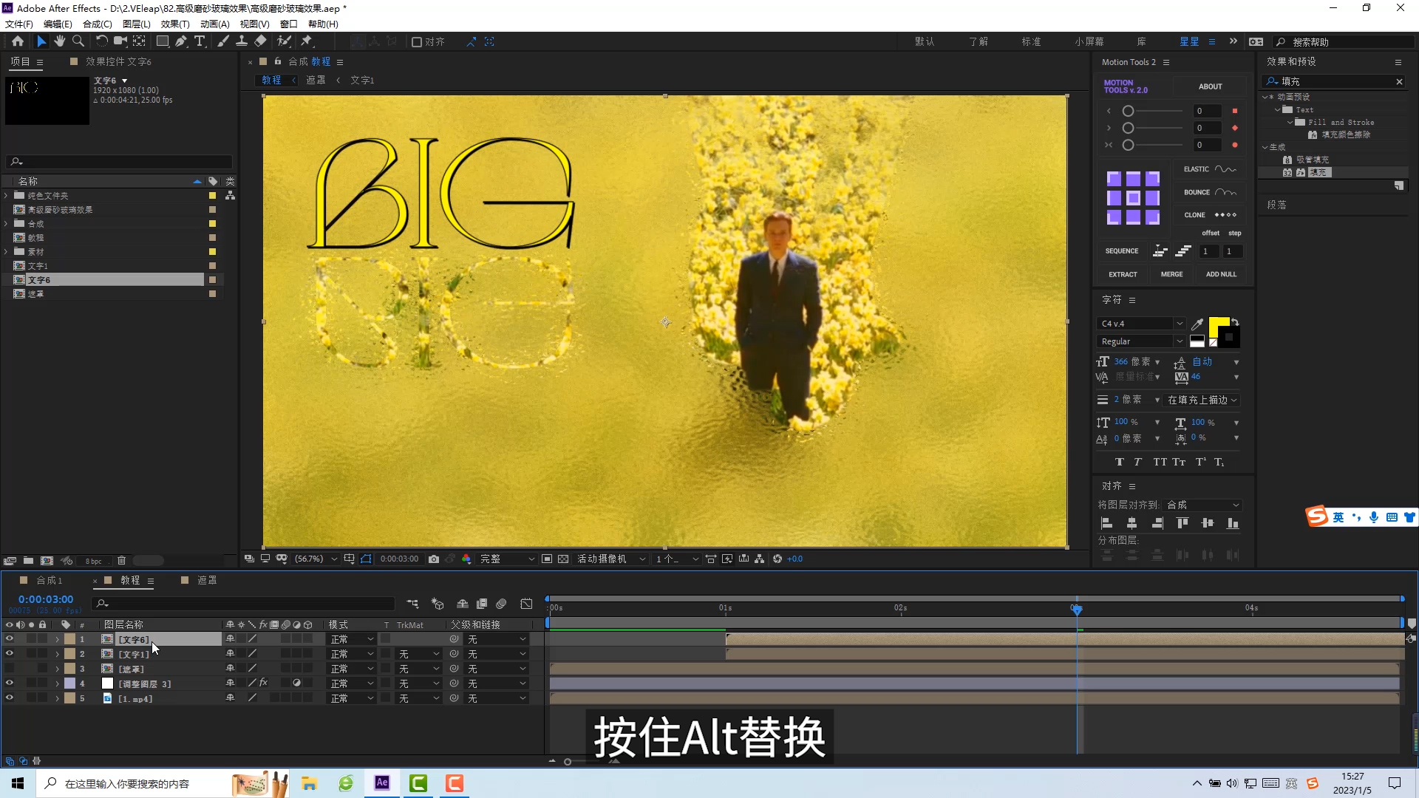
Task: Open the 动画(A) menu
Action: 214,24
